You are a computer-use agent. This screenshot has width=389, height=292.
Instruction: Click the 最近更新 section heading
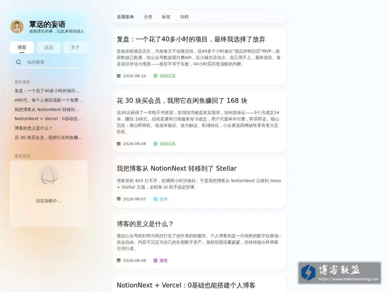click(x=22, y=82)
